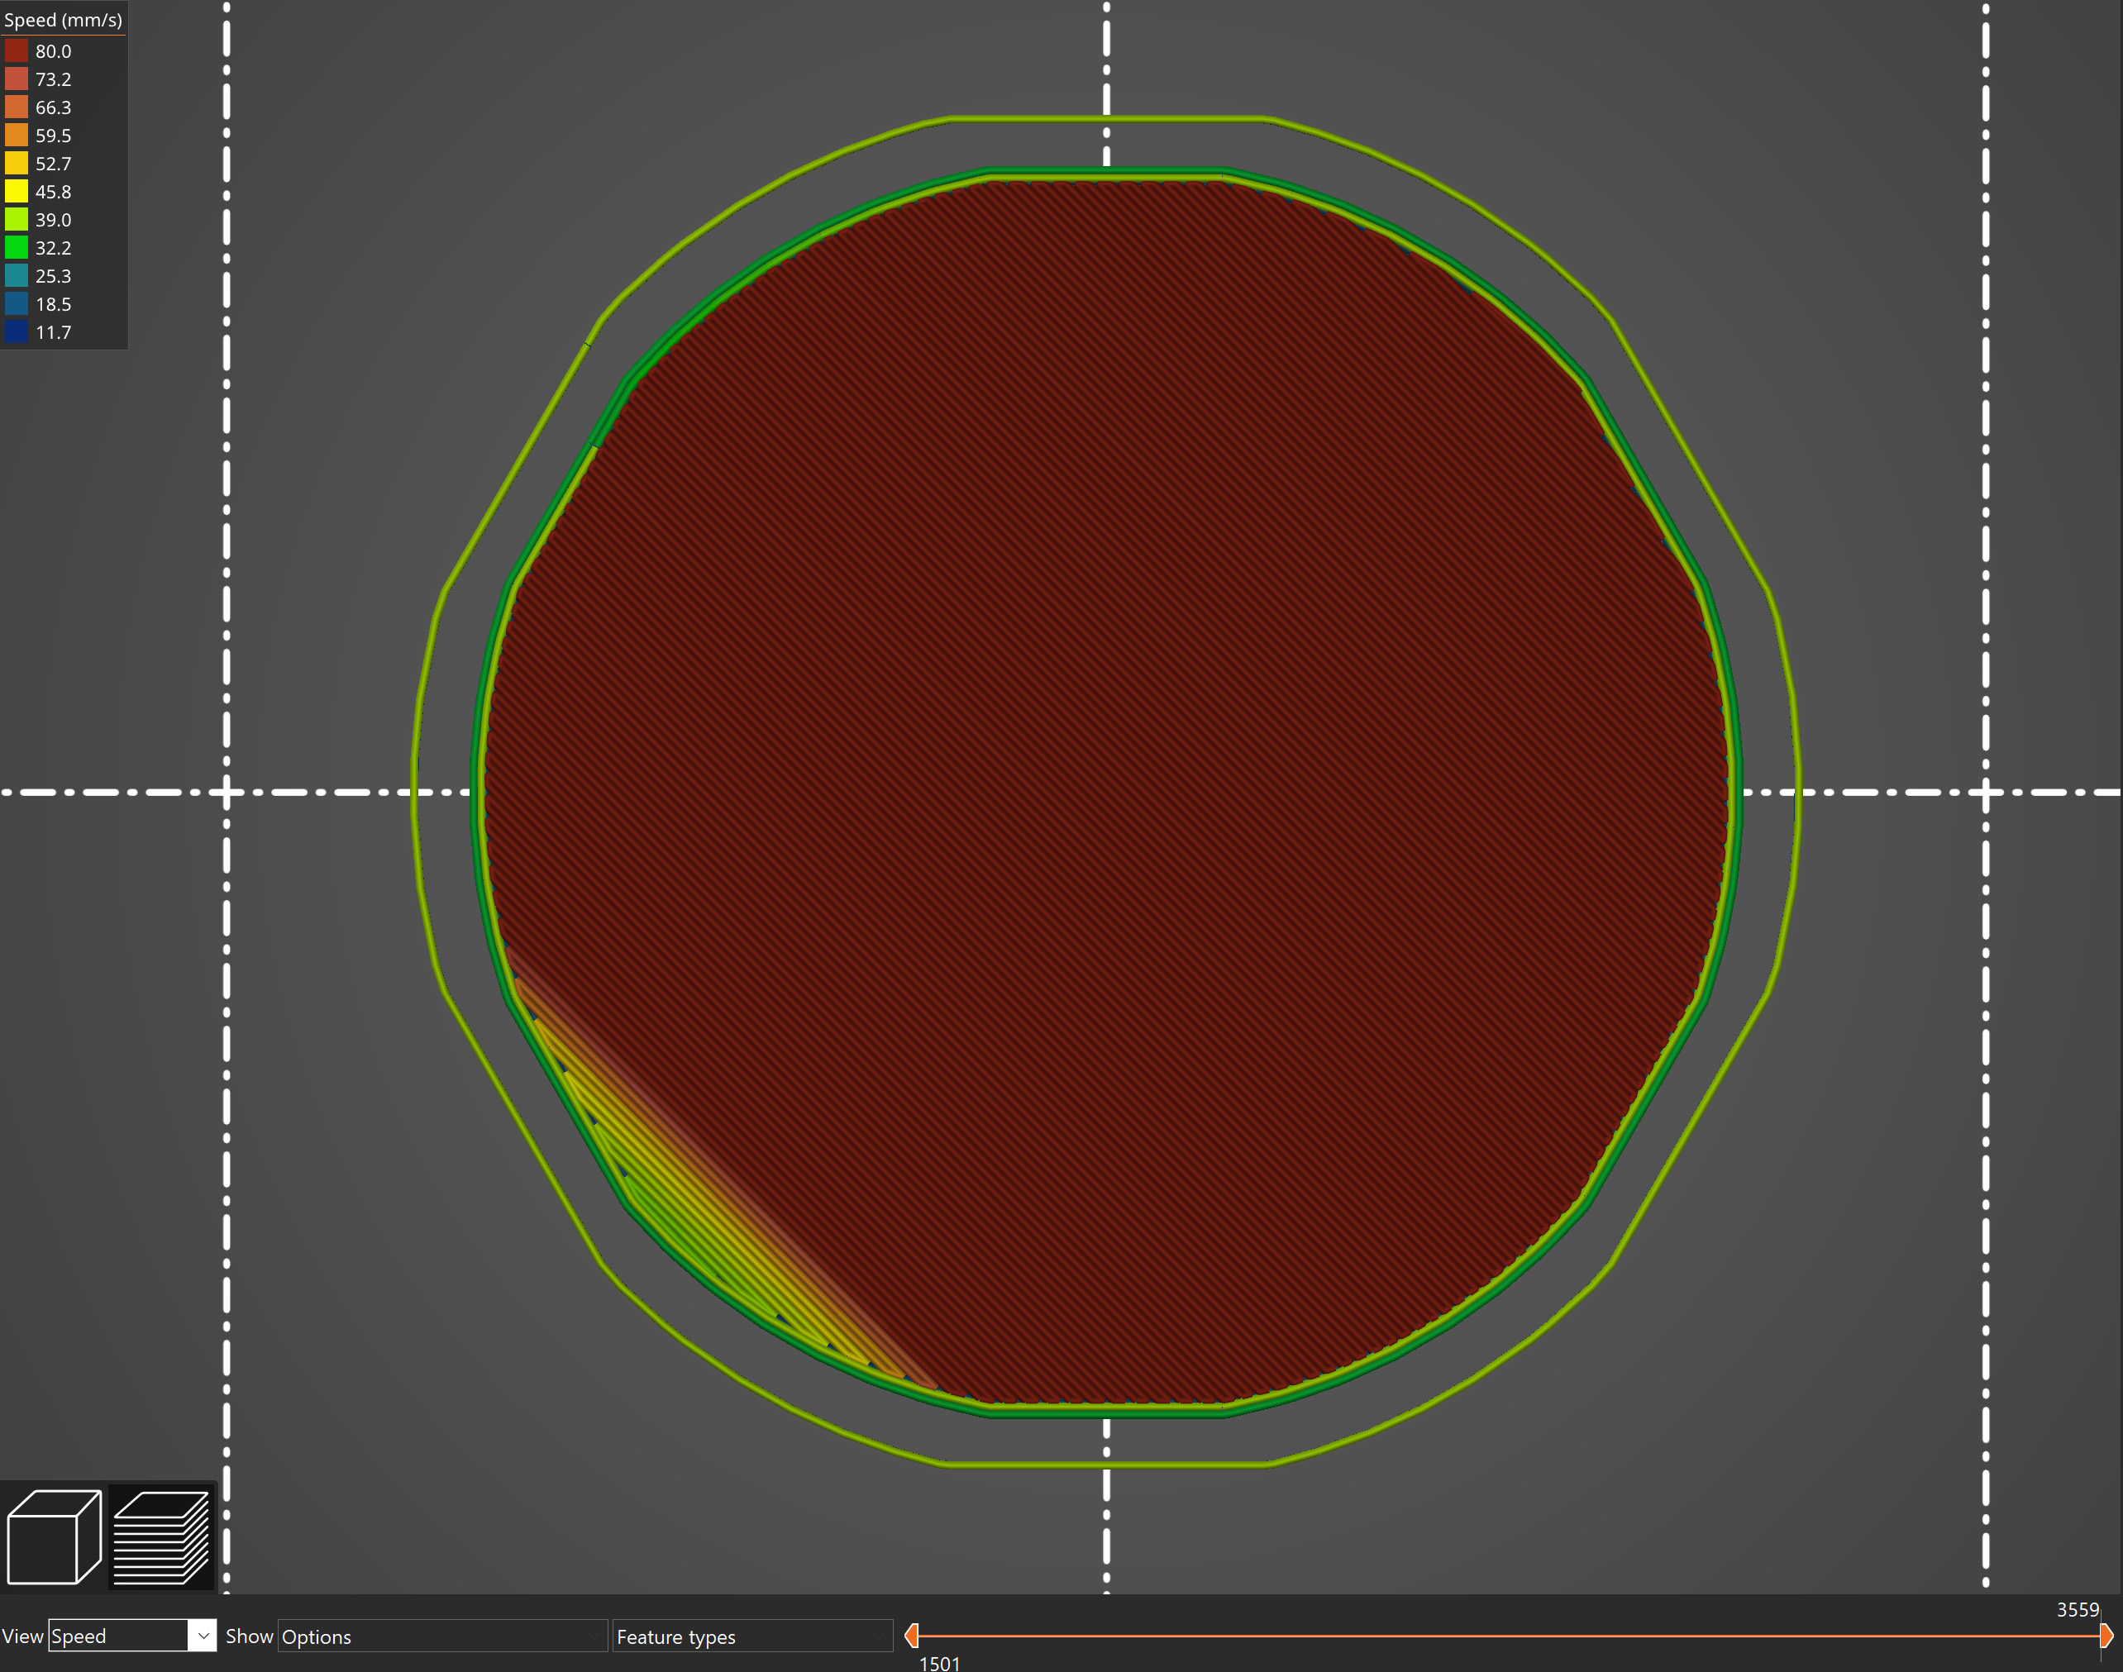Click the left slider thumb at 1501
Image resolution: width=2123 pixels, height=1672 pixels.
tap(912, 1635)
